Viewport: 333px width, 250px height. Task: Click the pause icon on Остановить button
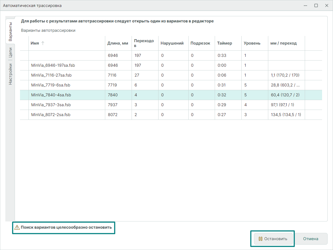[x=261, y=239]
